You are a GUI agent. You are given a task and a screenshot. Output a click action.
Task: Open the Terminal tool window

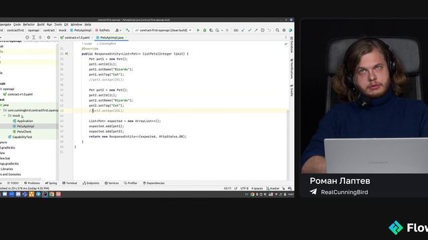click(70, 183)
